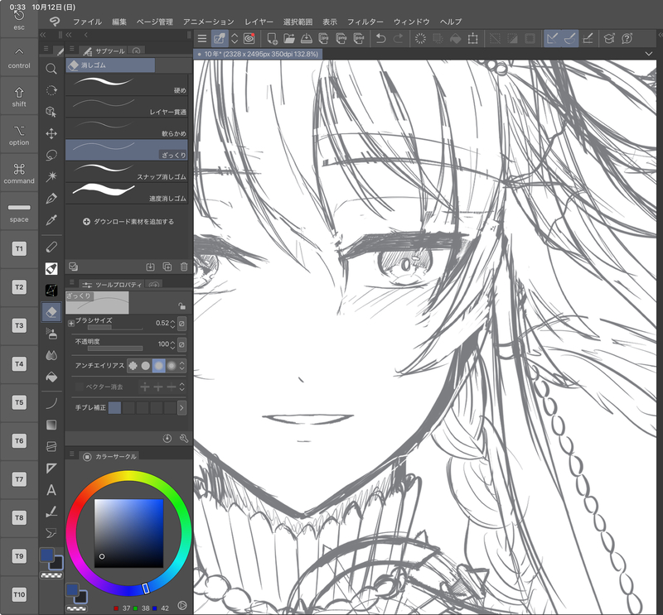663x615 pixels.
Task: Click the Save icon in command bar
Action: pyautogui.click(x=307, y=39)
